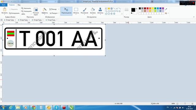Screen dimensions: 196x110
Task: Select the pentagon shape tool
Action: (x=106, y=14)
